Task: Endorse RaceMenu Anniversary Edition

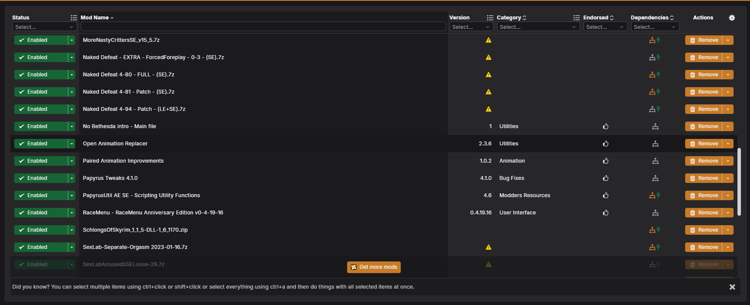Action: pyautogui.click(x=606, y=213)
